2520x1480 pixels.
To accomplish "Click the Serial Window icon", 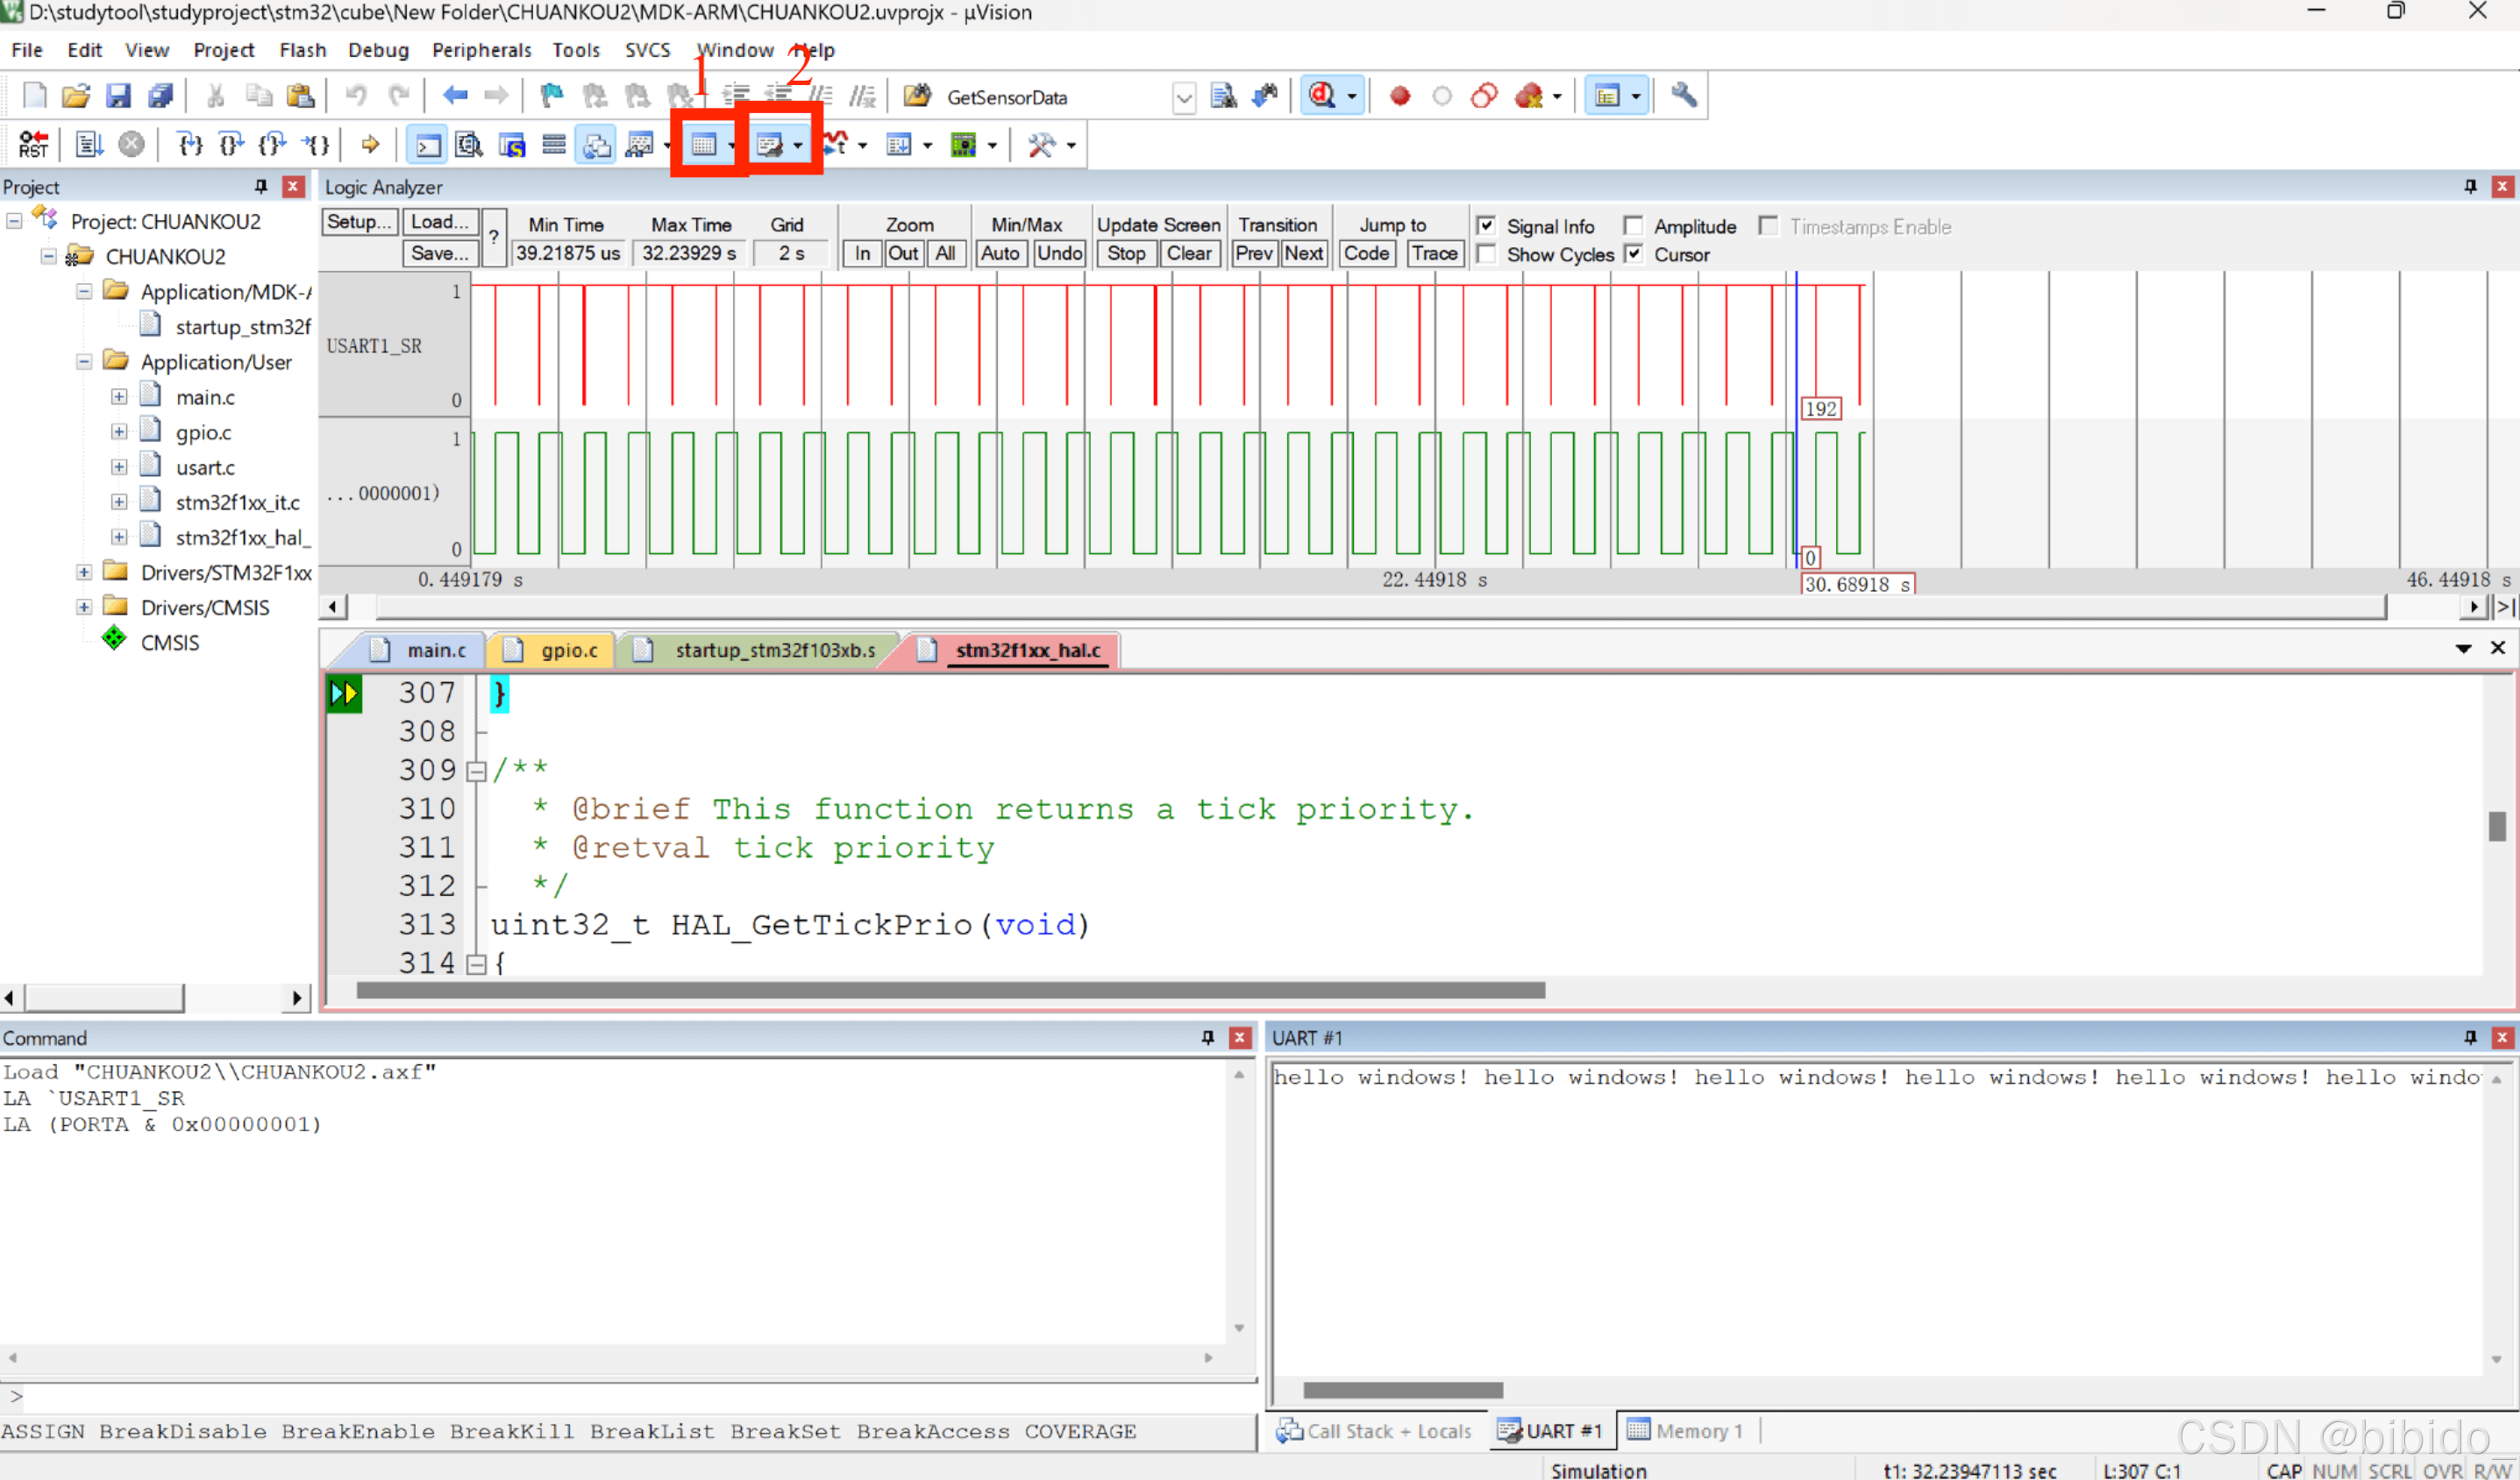I will [769, 145].
